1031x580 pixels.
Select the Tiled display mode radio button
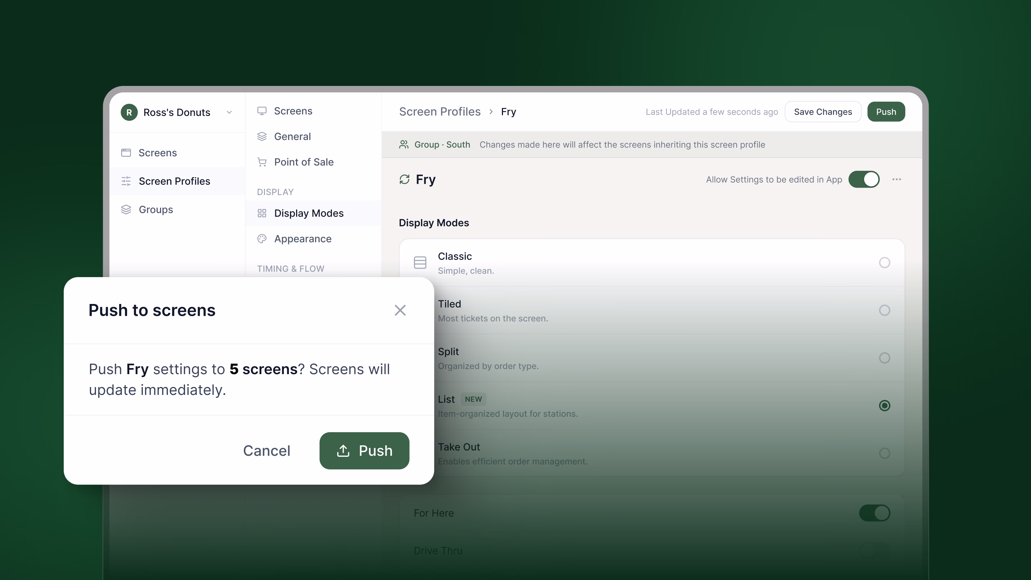pyautogui.click(x=885, y=310)
